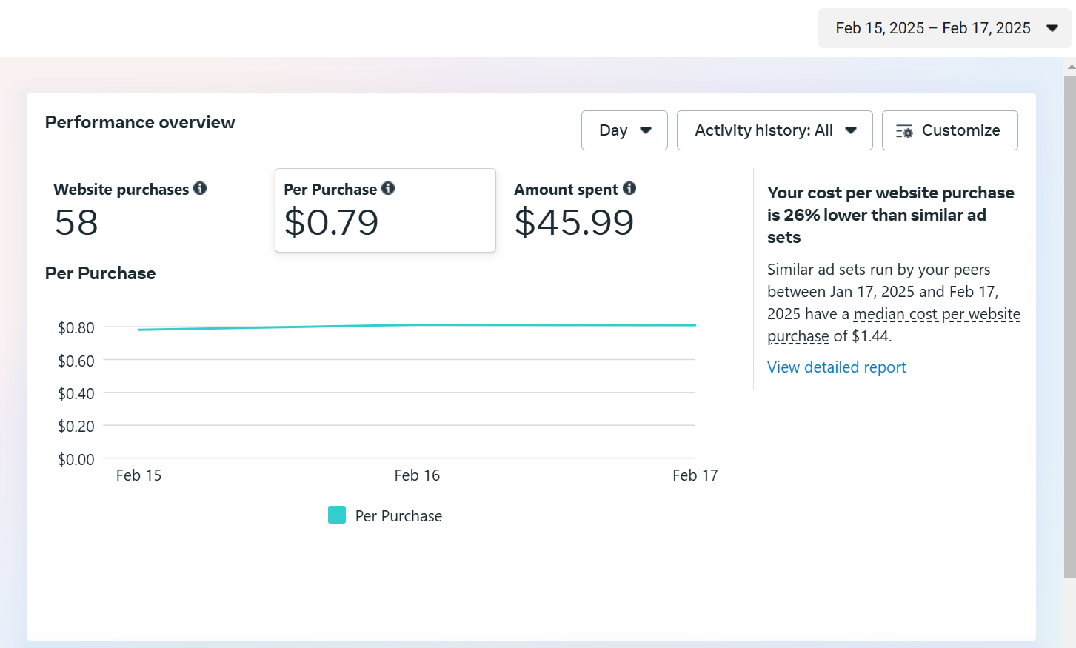The width and height of the screenshot is (1076, 648).
Task: Click the chart line end above Feb 17
Action: [x=695, y=325]
